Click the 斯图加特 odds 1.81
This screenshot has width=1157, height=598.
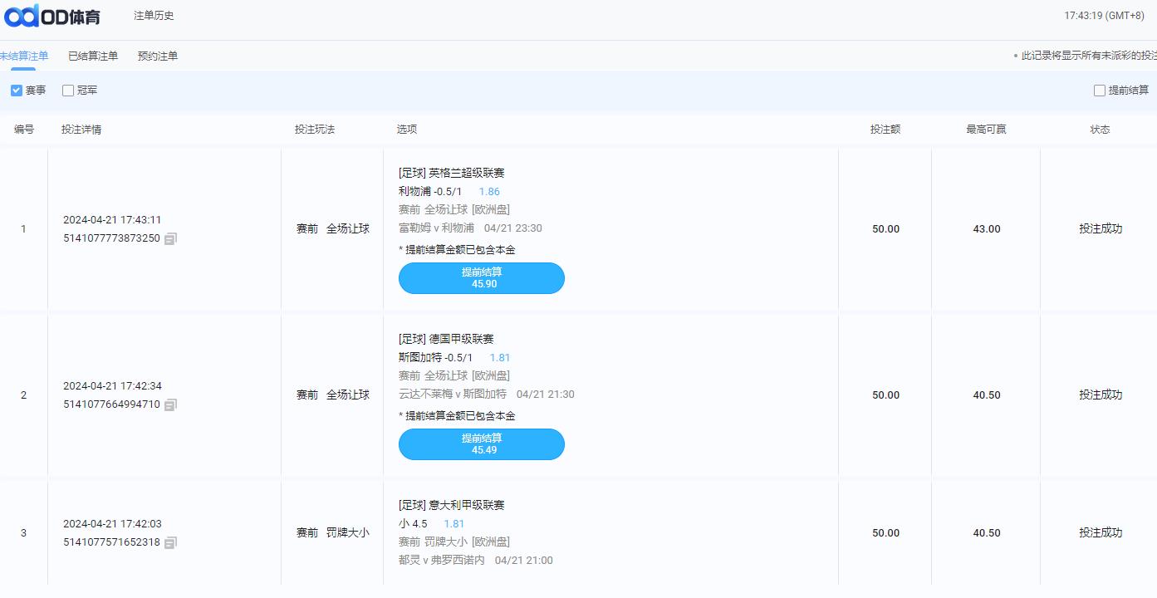pos(500,358)
